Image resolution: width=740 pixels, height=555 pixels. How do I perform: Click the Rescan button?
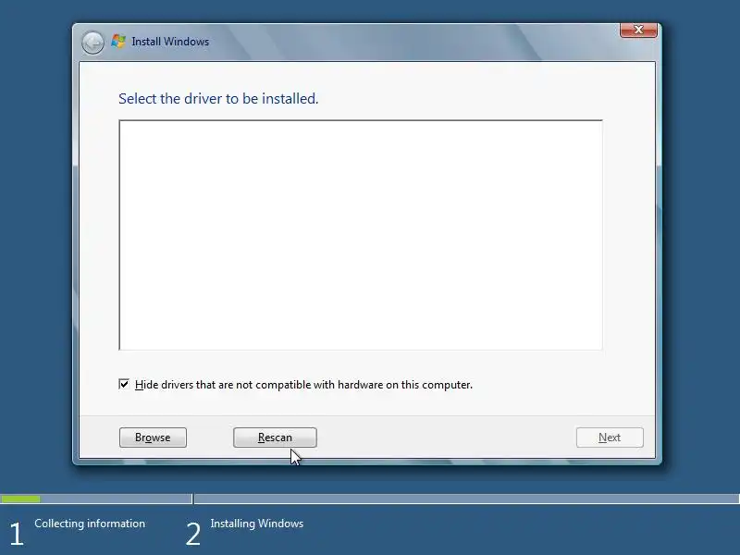[275, 438]
